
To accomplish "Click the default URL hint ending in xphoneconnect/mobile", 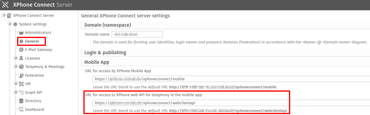I will point(185,87).
